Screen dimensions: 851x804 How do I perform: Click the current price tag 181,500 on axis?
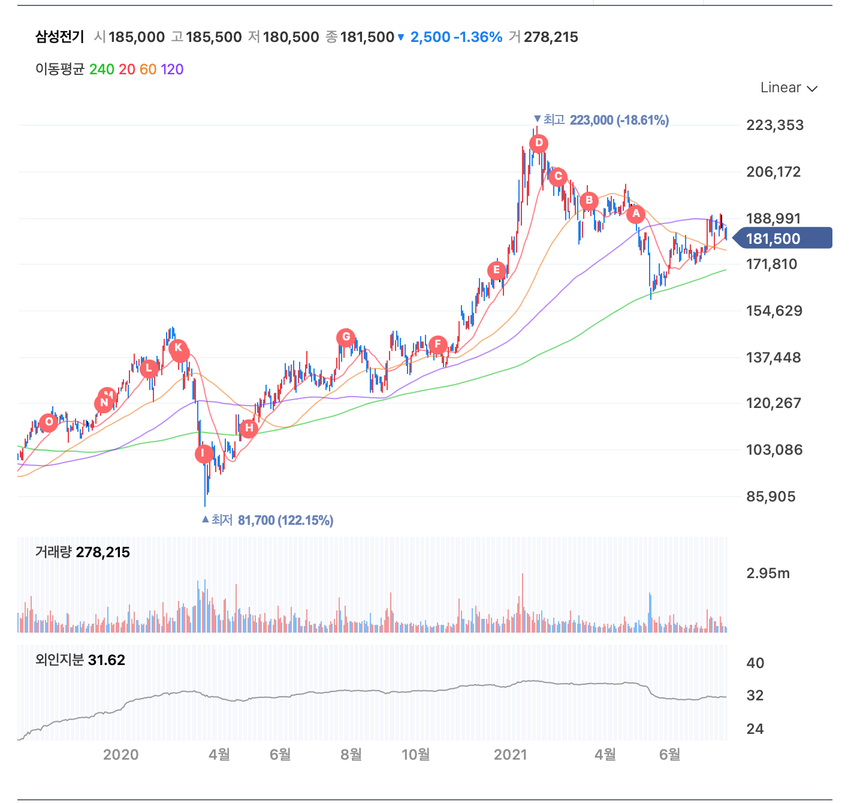[783, 238]
